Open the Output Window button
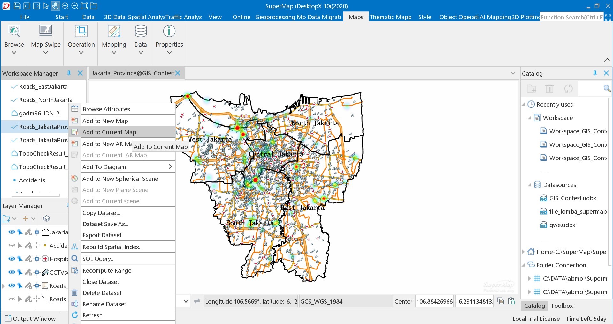The width and height of the screenshot is (613, 324). coord(30,318)
